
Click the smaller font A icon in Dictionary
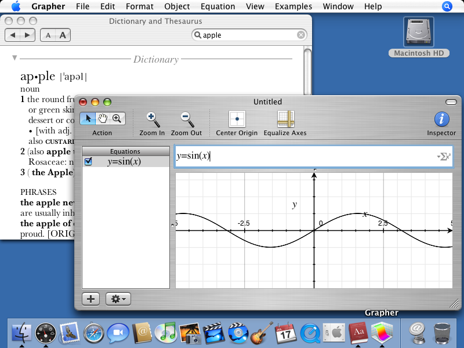48,35
